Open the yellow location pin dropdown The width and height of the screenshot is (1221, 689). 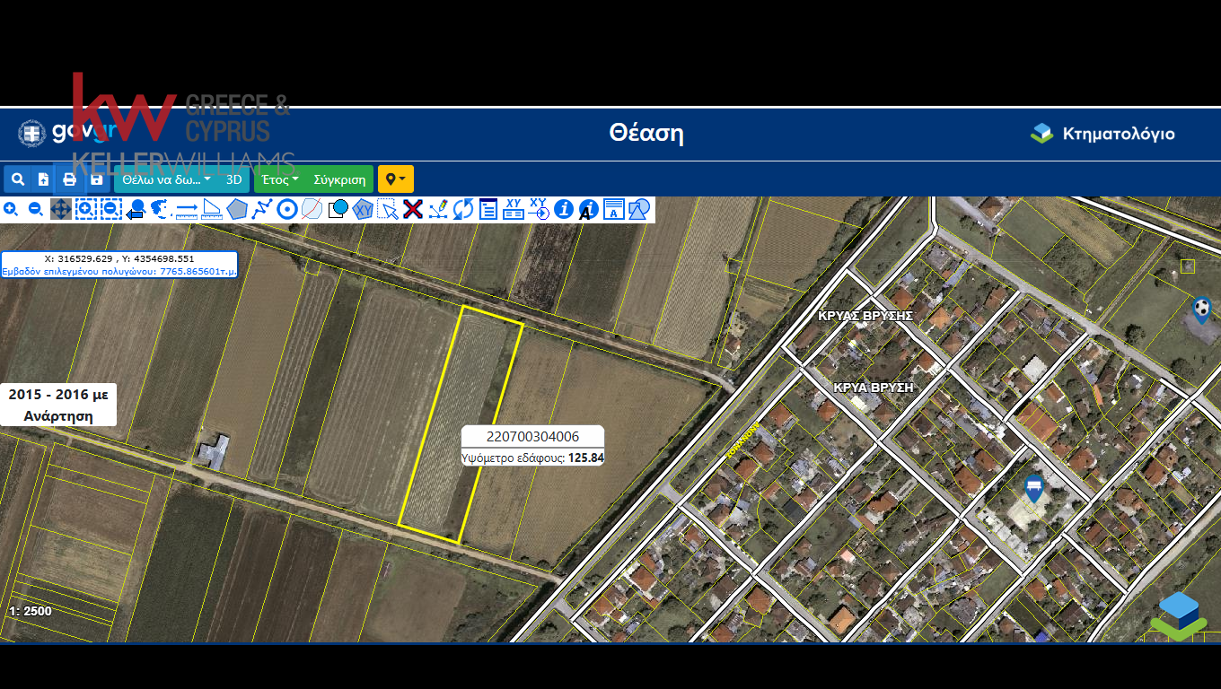pyautogui.click(x=395, y=179)
